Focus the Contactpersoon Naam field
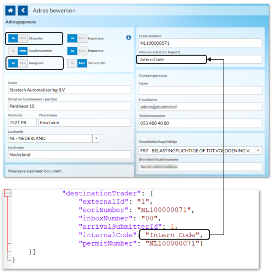 pos(200,91)
